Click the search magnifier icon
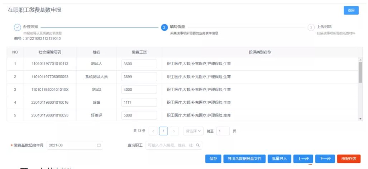 coord(197,145)
